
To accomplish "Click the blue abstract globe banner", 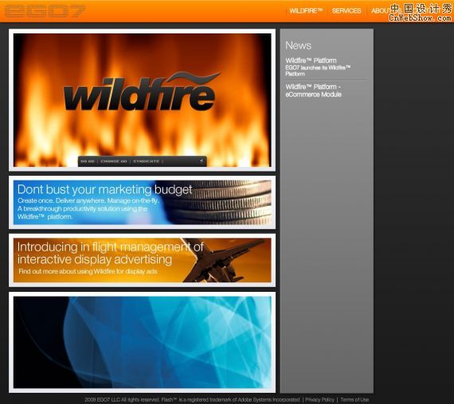I will [x=142, y=342].
